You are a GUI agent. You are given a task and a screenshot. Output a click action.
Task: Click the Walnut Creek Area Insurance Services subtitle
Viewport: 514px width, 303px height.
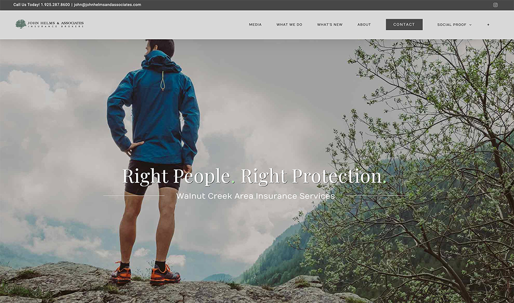(x=255, y=196)
